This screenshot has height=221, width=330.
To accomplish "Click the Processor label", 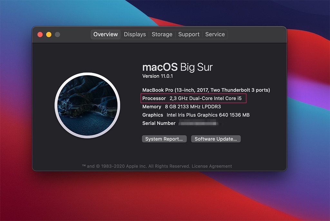I will click(x=154, y=98).
